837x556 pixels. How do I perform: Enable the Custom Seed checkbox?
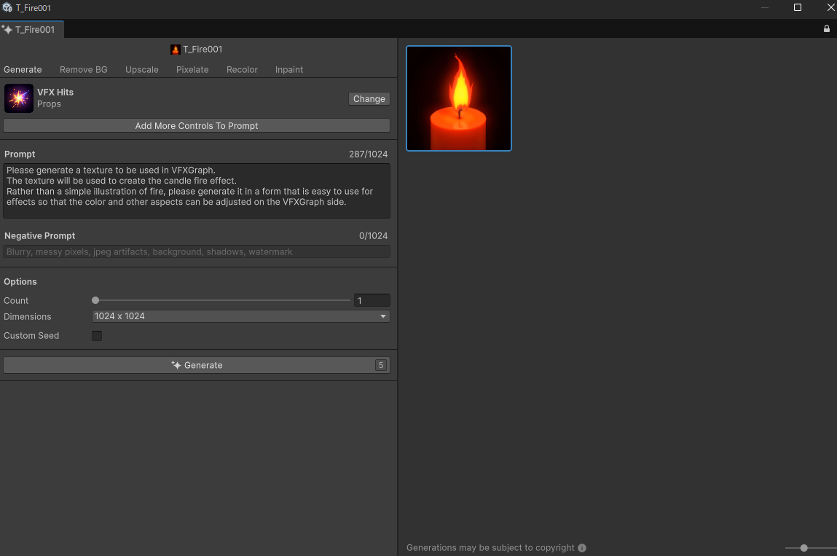pos(97,336)
